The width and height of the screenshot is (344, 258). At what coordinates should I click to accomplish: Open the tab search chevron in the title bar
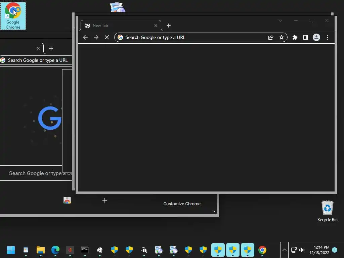point(281,20)
